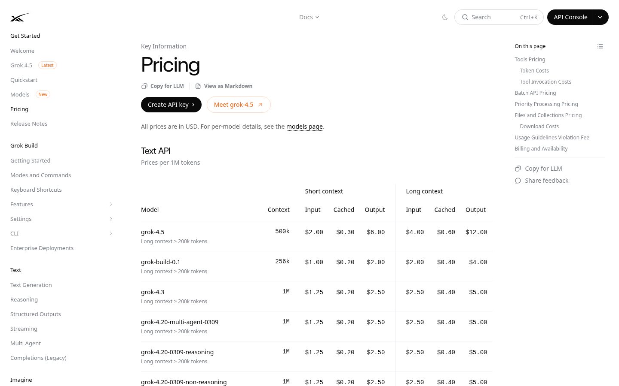Jump to Files and Collections Pricing
This screenshot has height=386, width=619.
tap(548, 115)
